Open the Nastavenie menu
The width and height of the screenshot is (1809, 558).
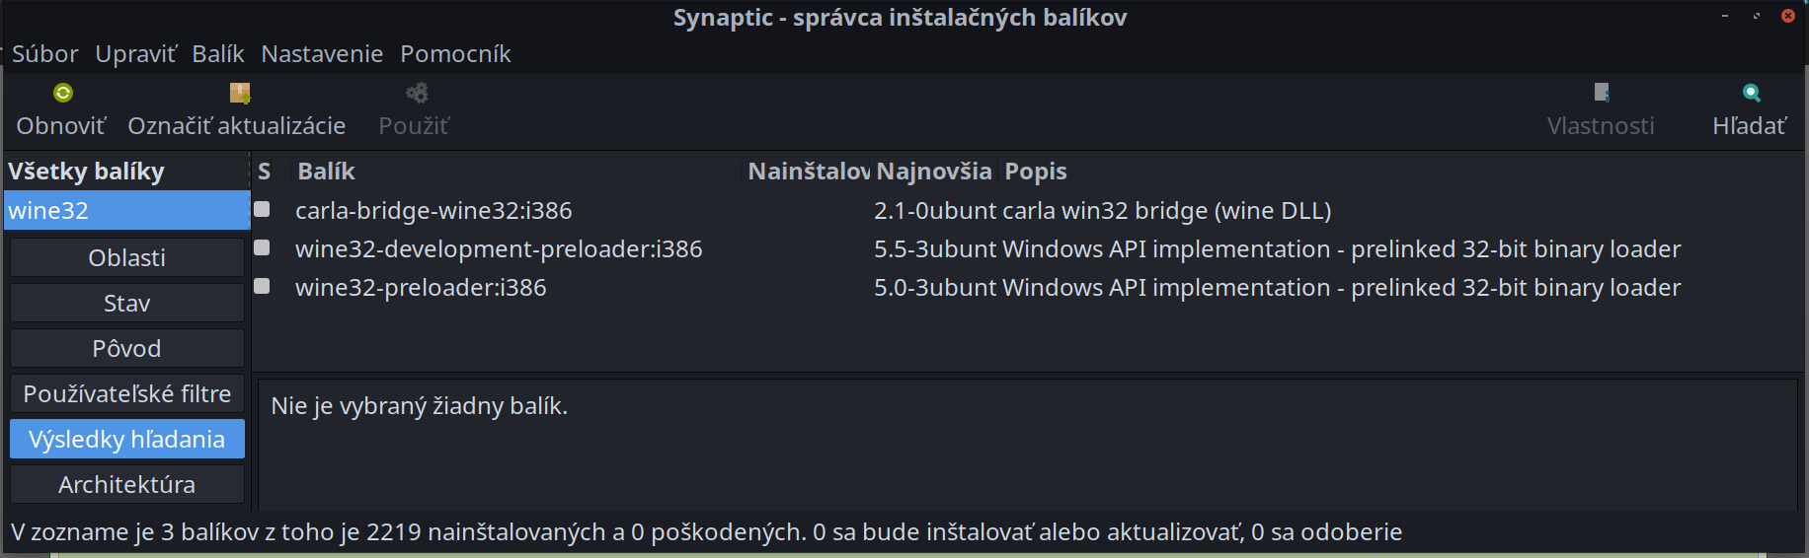coord(322,54)
